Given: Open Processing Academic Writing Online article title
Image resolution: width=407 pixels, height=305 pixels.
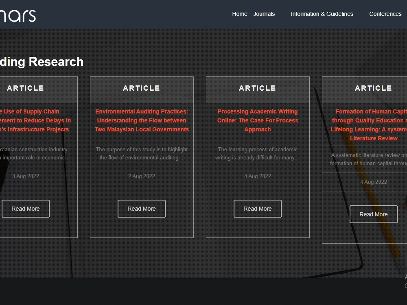Looking at the screenshot, I should click(258, 120).
